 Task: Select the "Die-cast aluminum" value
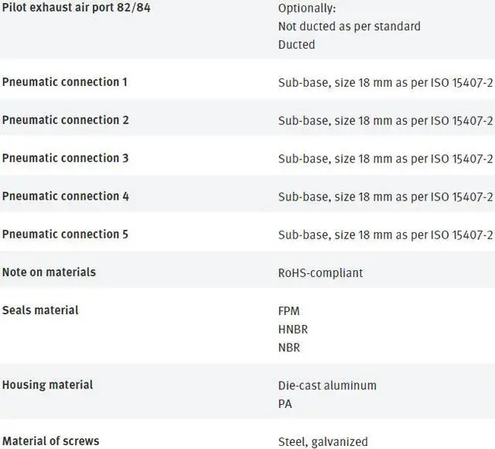pyautogui.click(x=327, y=386)
